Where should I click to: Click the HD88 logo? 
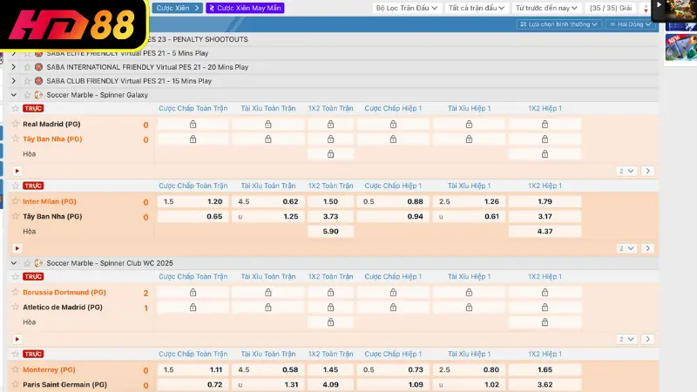[x=73, y=24]
